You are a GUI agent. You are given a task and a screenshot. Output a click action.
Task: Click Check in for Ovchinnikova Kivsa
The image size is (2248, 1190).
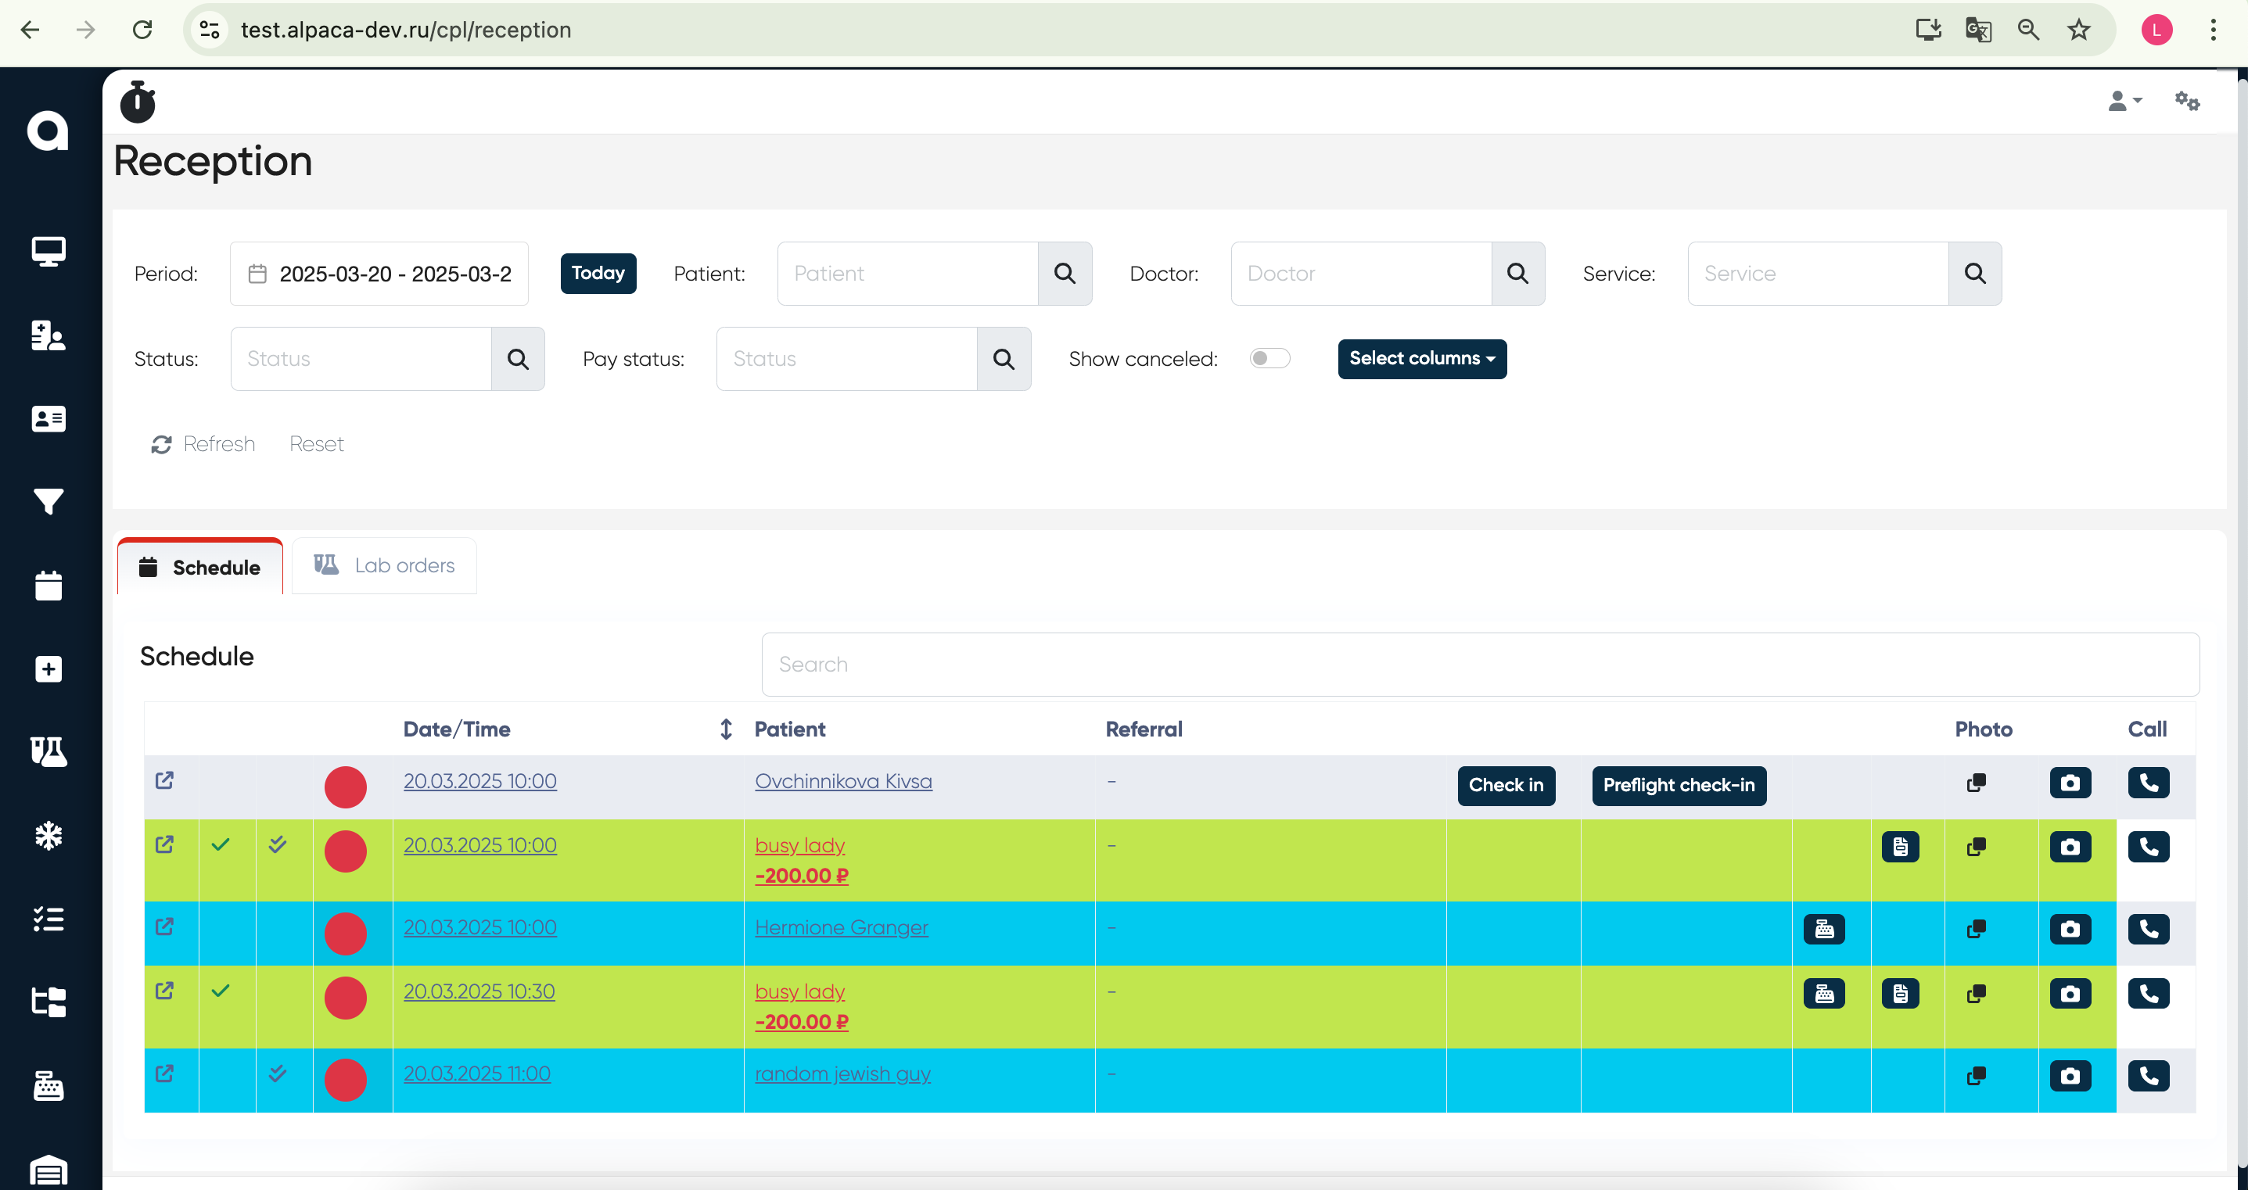[1506, 785]
